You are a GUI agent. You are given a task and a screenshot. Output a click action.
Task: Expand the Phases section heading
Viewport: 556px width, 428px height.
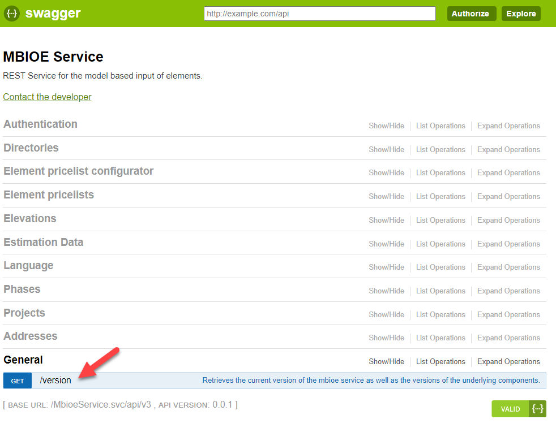(22, 289)
